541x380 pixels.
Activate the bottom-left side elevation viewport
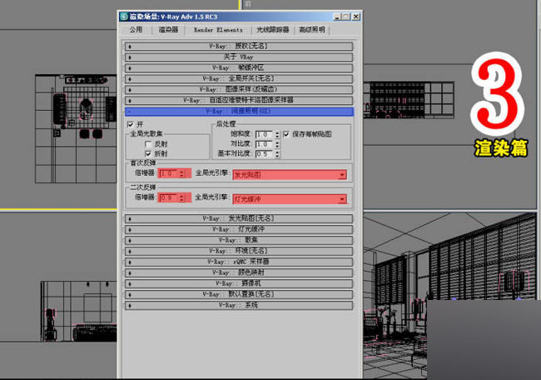tap(58, 295)
